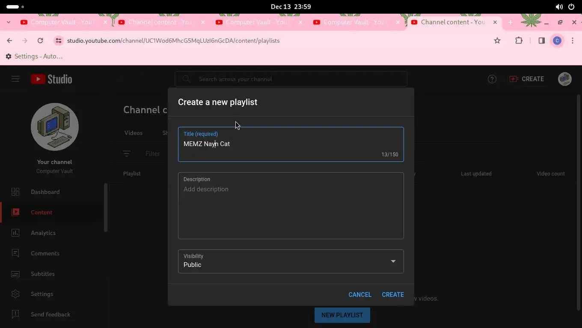Open Subtitles in the sidebar
The width and height of the screenshot is (582, 328).
coord(51,274)
